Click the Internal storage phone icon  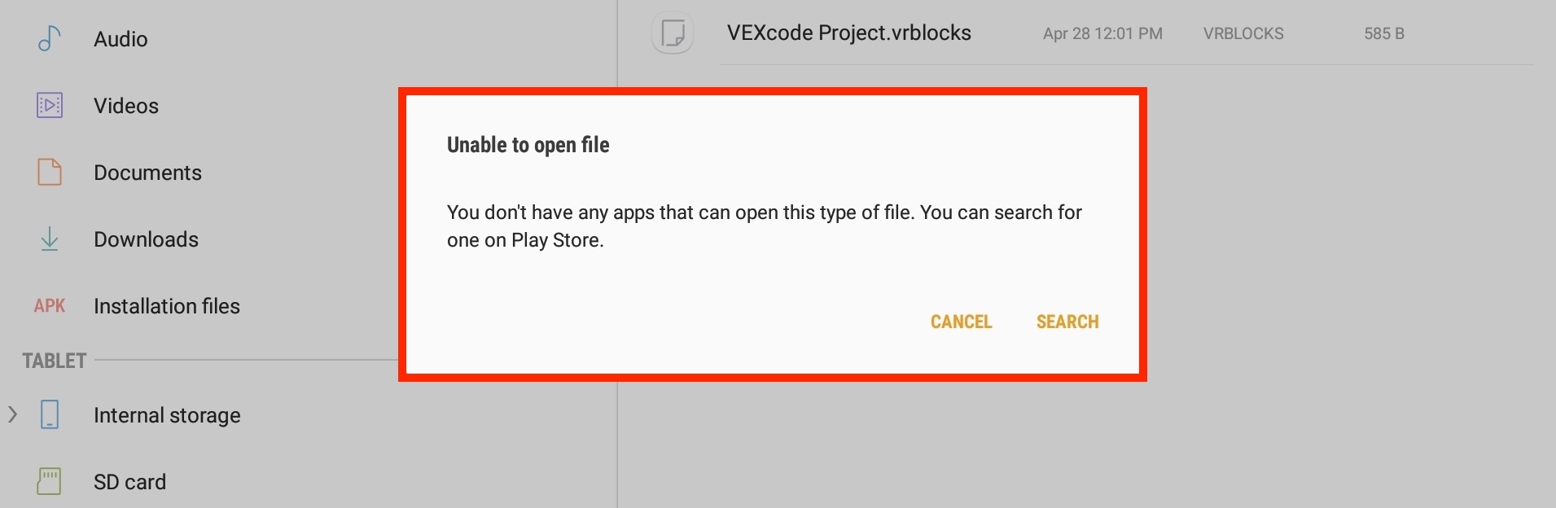pyautogui.click(x=50, y=414)
